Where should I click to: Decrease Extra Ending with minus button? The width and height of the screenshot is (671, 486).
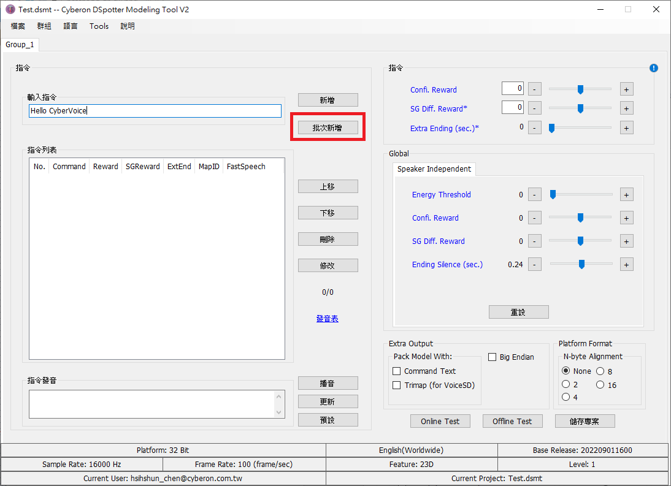tap(534, 127)
